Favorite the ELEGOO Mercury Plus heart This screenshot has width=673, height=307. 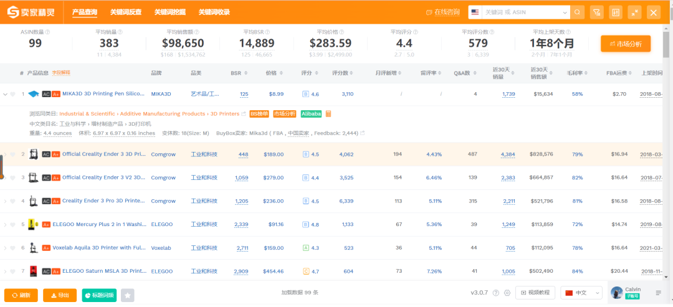click(x=13, y=225)
